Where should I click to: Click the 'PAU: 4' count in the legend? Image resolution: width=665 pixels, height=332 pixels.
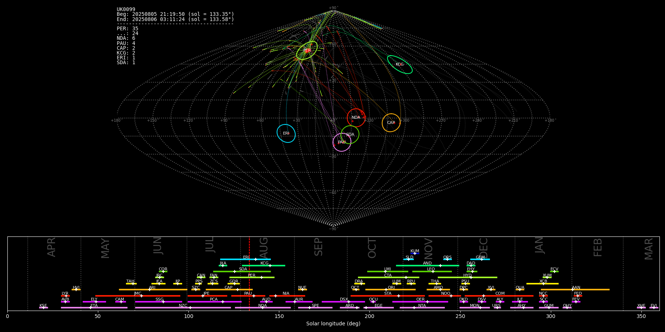(x=126, y=43)
